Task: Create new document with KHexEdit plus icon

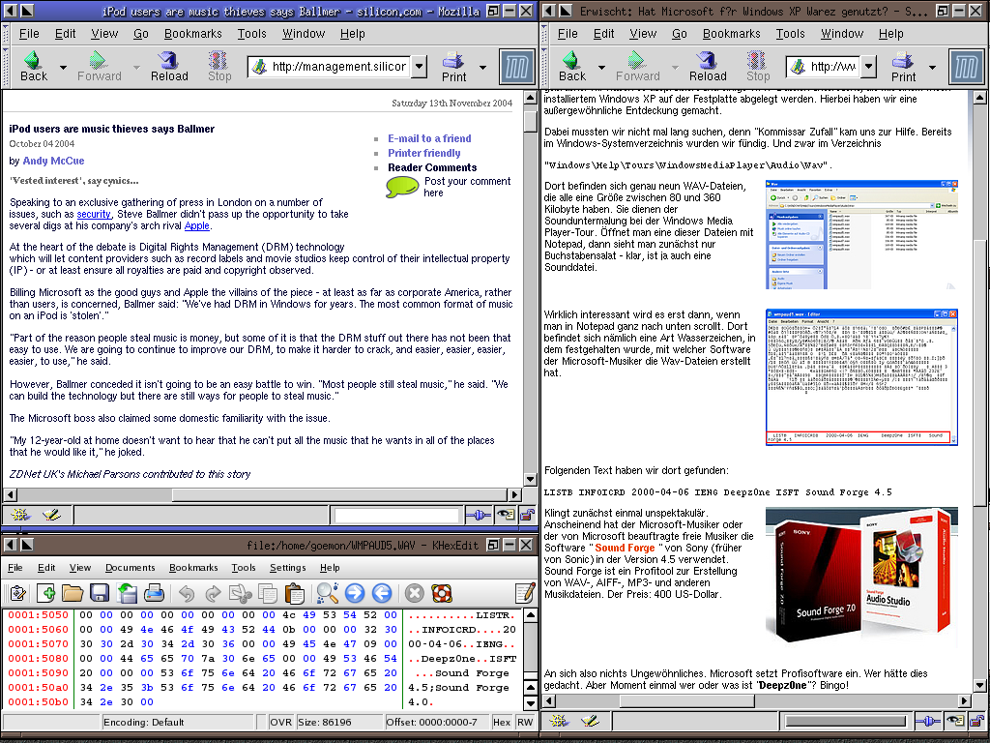Action: (x=45, y=593)
